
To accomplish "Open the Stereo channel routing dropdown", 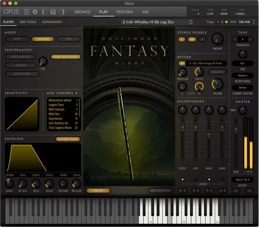I will pos(242,87).
